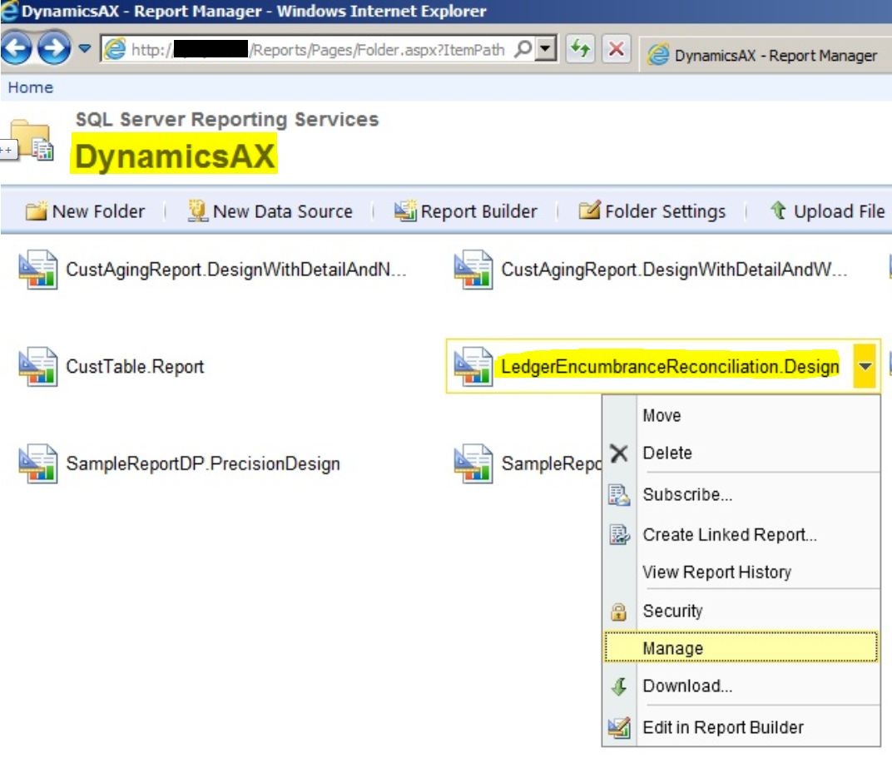
Task: Select the Security padlock icon
Action: pos(619,611)
